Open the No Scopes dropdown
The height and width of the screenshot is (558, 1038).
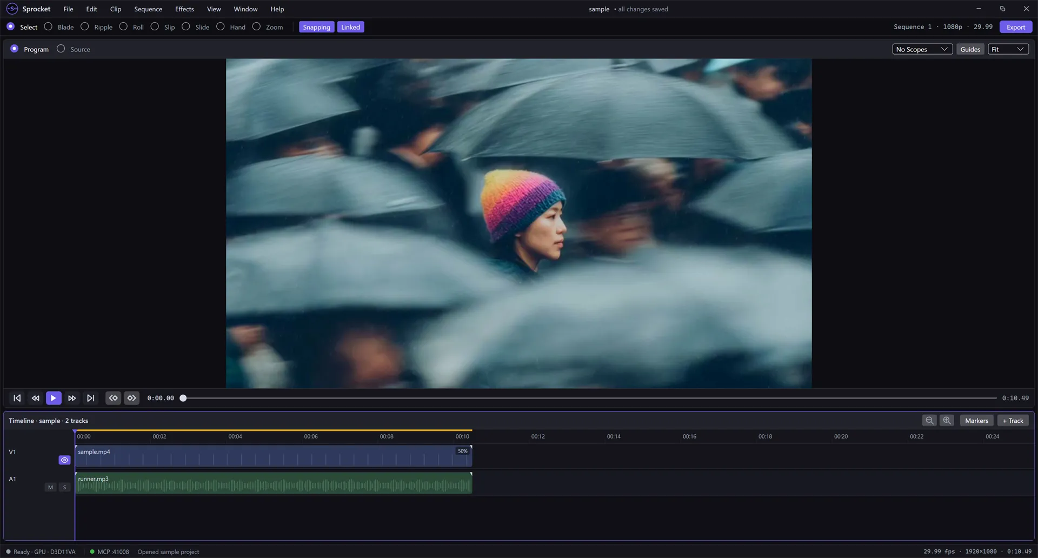click(x=922, y=49)
